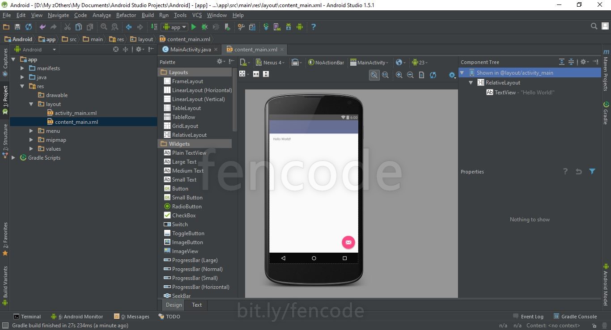Open the Nexus 4 device dropdown
611x330 pixels.
pos(270,62)
